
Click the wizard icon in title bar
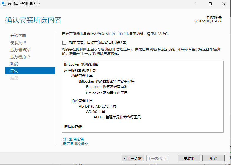(4, 4)
